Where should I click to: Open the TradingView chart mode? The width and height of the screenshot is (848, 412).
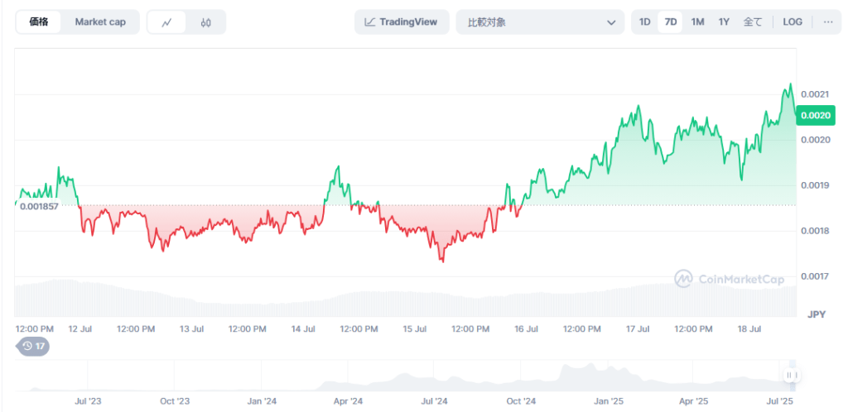(402, 22)
